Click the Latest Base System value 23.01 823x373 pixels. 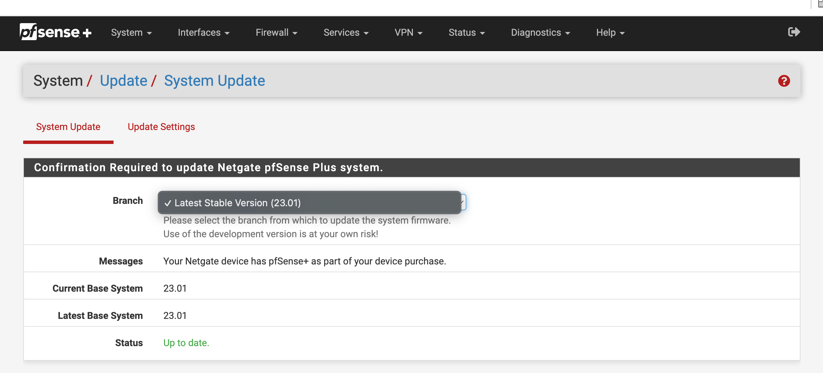(x=175, y=316)
